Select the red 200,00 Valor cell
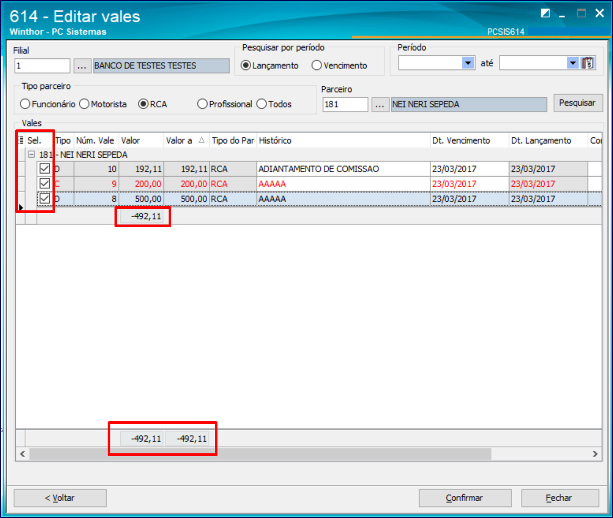Screen dimensions: 613x518 click(x=141, y=184)
